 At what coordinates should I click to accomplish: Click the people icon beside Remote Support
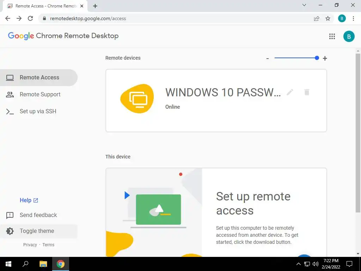coord(10,95)
